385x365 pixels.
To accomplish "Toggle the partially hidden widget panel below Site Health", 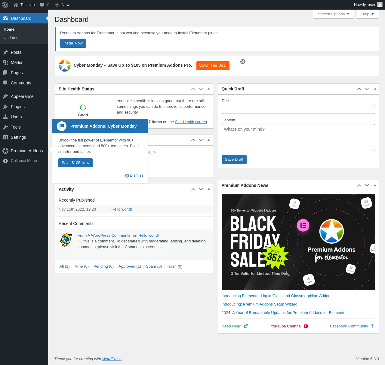I will 209,140.
